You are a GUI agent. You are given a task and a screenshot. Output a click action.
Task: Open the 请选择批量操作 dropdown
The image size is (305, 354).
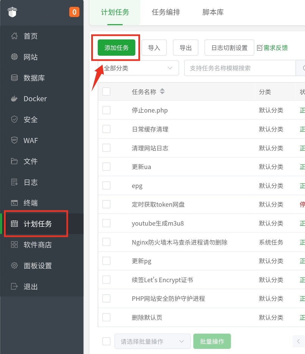click(x=152, y=341)
